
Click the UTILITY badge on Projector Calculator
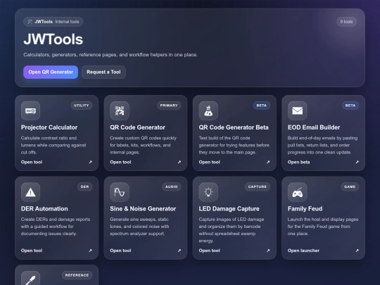pyautogui.click(x=82, y=106)
